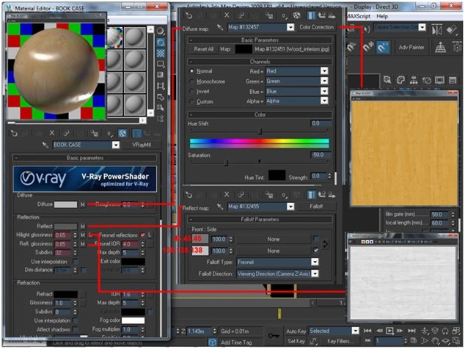The width and height of the screenshot is (465, 349).
Task: Click the Set Keys key icon
Action: click(x=273, y=336)
